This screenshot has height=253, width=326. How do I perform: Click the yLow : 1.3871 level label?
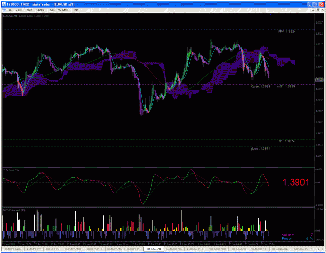pos(260,149)
